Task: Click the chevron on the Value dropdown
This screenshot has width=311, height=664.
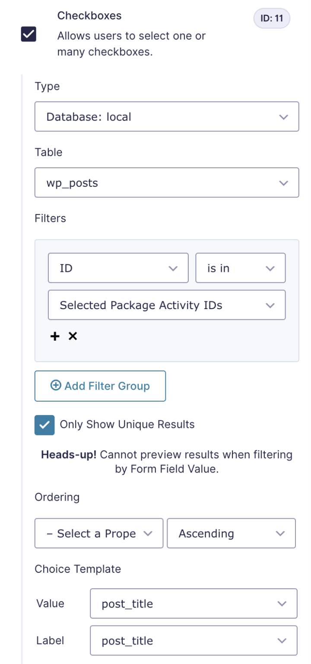Action: pos(282,603)
